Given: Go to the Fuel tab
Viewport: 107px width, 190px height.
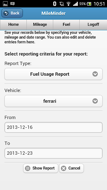Looking at the screenshot, I should click(x=66, y=24).
